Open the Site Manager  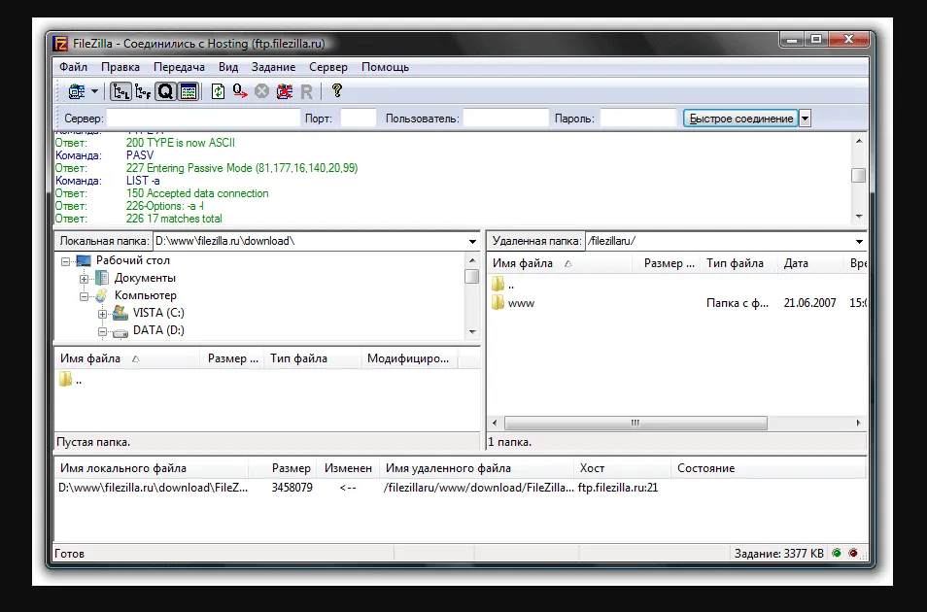pyautogui.click(x=78, y=90)
